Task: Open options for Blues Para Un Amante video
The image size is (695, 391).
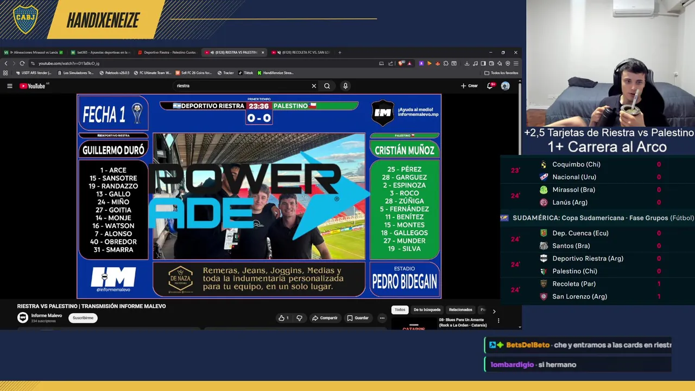Action: pyautogui.click(x=498, y=320)
